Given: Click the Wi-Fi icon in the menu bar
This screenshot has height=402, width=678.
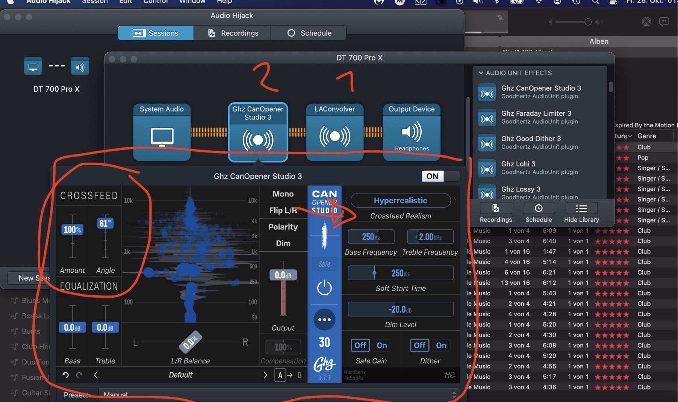Looking at the screenshot, I should (539, 2).
